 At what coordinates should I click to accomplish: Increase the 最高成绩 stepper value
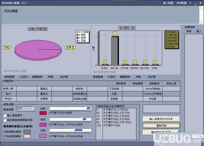pyautogui.click(x=34, y=108)
